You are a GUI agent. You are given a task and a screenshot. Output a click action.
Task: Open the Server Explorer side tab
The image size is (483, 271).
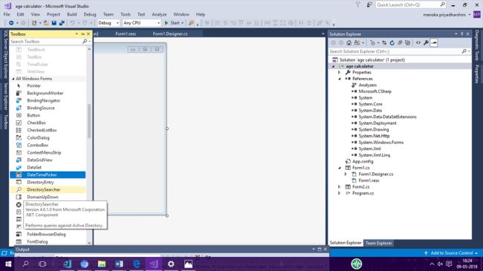pos(5,96)
